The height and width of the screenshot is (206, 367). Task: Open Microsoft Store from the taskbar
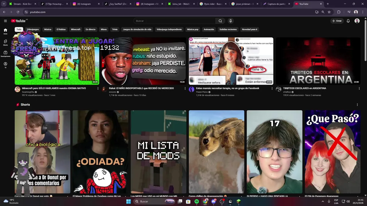[188, 201]
